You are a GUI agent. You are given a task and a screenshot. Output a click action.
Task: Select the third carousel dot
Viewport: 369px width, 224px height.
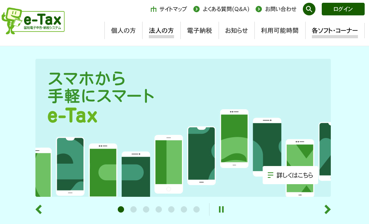point(146,209)
